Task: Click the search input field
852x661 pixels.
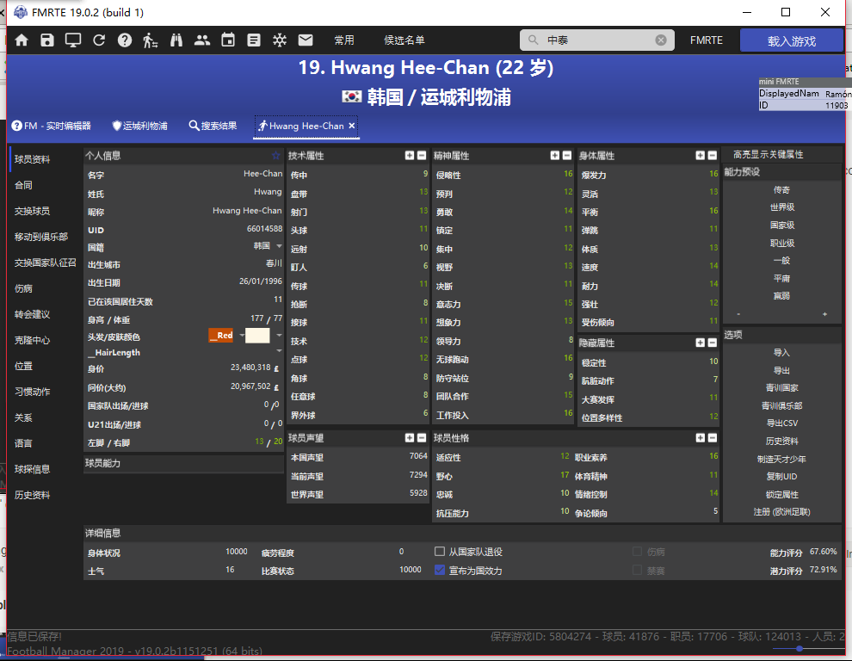Action: point(598,40)
